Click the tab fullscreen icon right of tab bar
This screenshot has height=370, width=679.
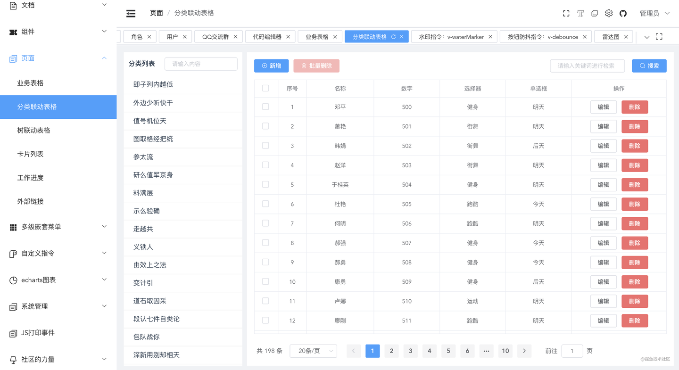[x=659, y=36]
